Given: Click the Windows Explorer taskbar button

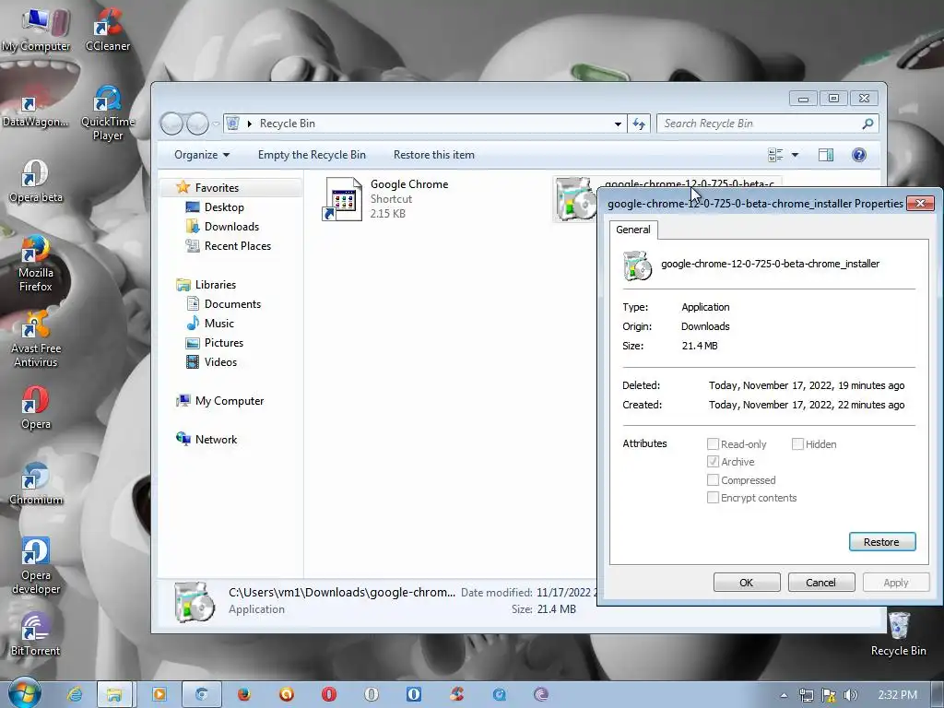Looking at the screenshot, I should 113,694.
